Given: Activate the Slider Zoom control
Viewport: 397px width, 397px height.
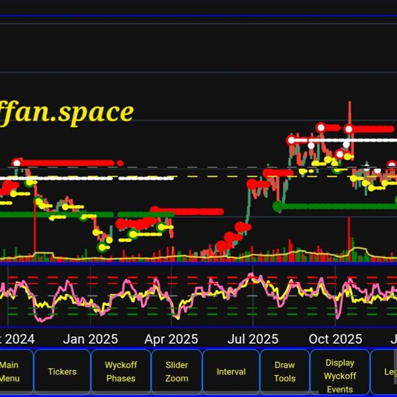Looking at the screenshot, I should tap(177, 371).
